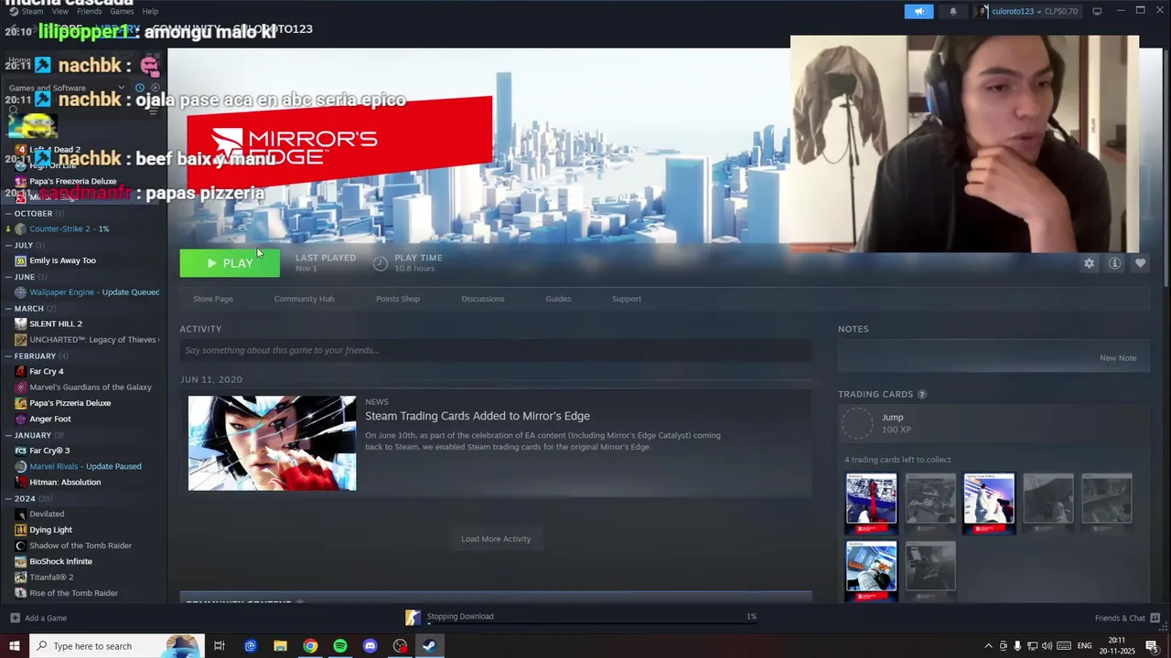Click the first collected trading card
The image size is (1171, 658).
click(x=871, y=503)
